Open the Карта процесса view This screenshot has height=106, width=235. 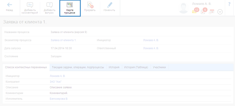pos(70,8)
